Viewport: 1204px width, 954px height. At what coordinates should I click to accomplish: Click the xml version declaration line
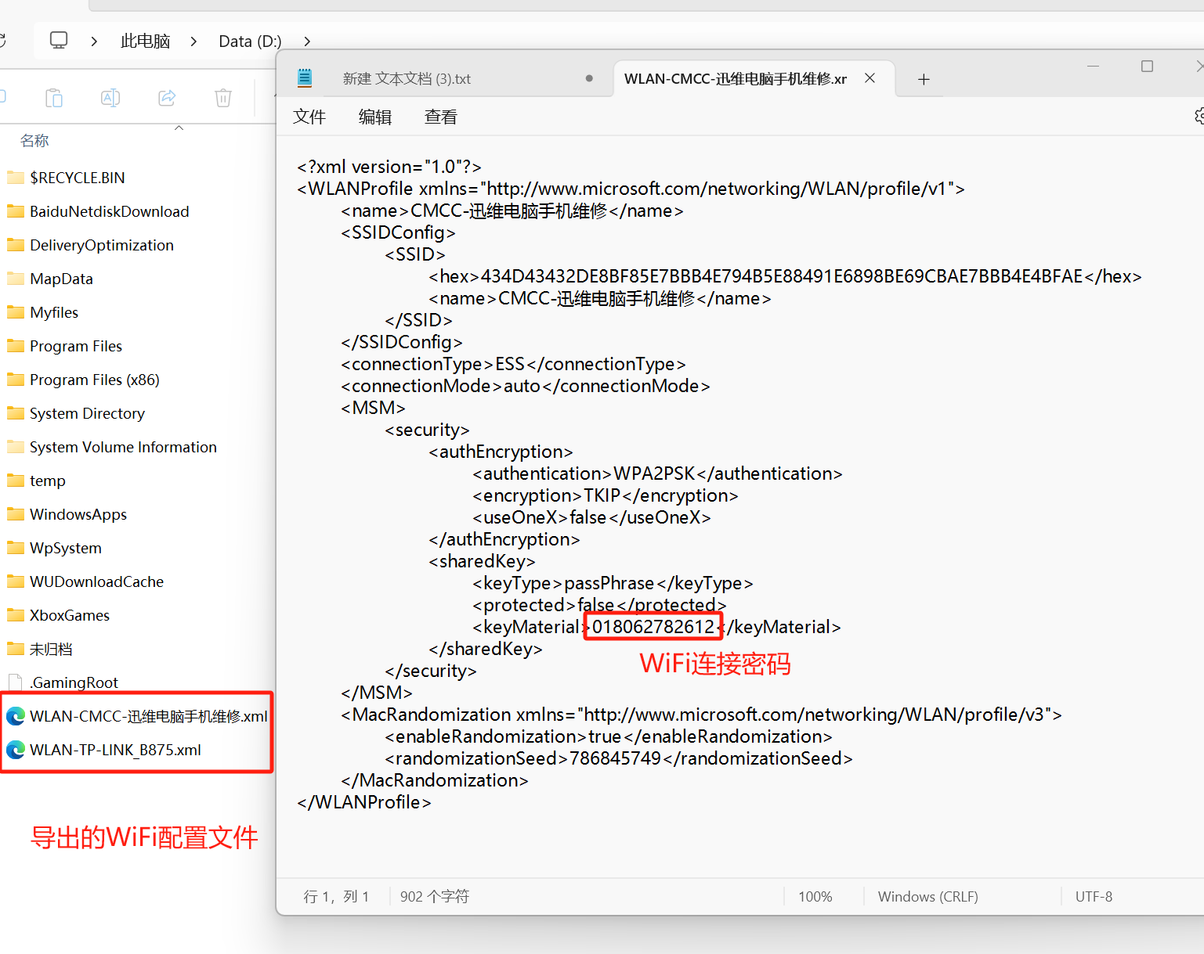point(389,167)
